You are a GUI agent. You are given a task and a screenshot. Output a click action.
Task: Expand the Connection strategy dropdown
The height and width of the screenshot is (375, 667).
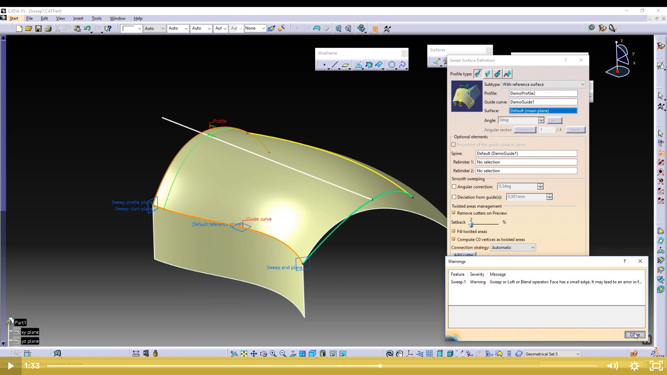(x=513, y=247)
